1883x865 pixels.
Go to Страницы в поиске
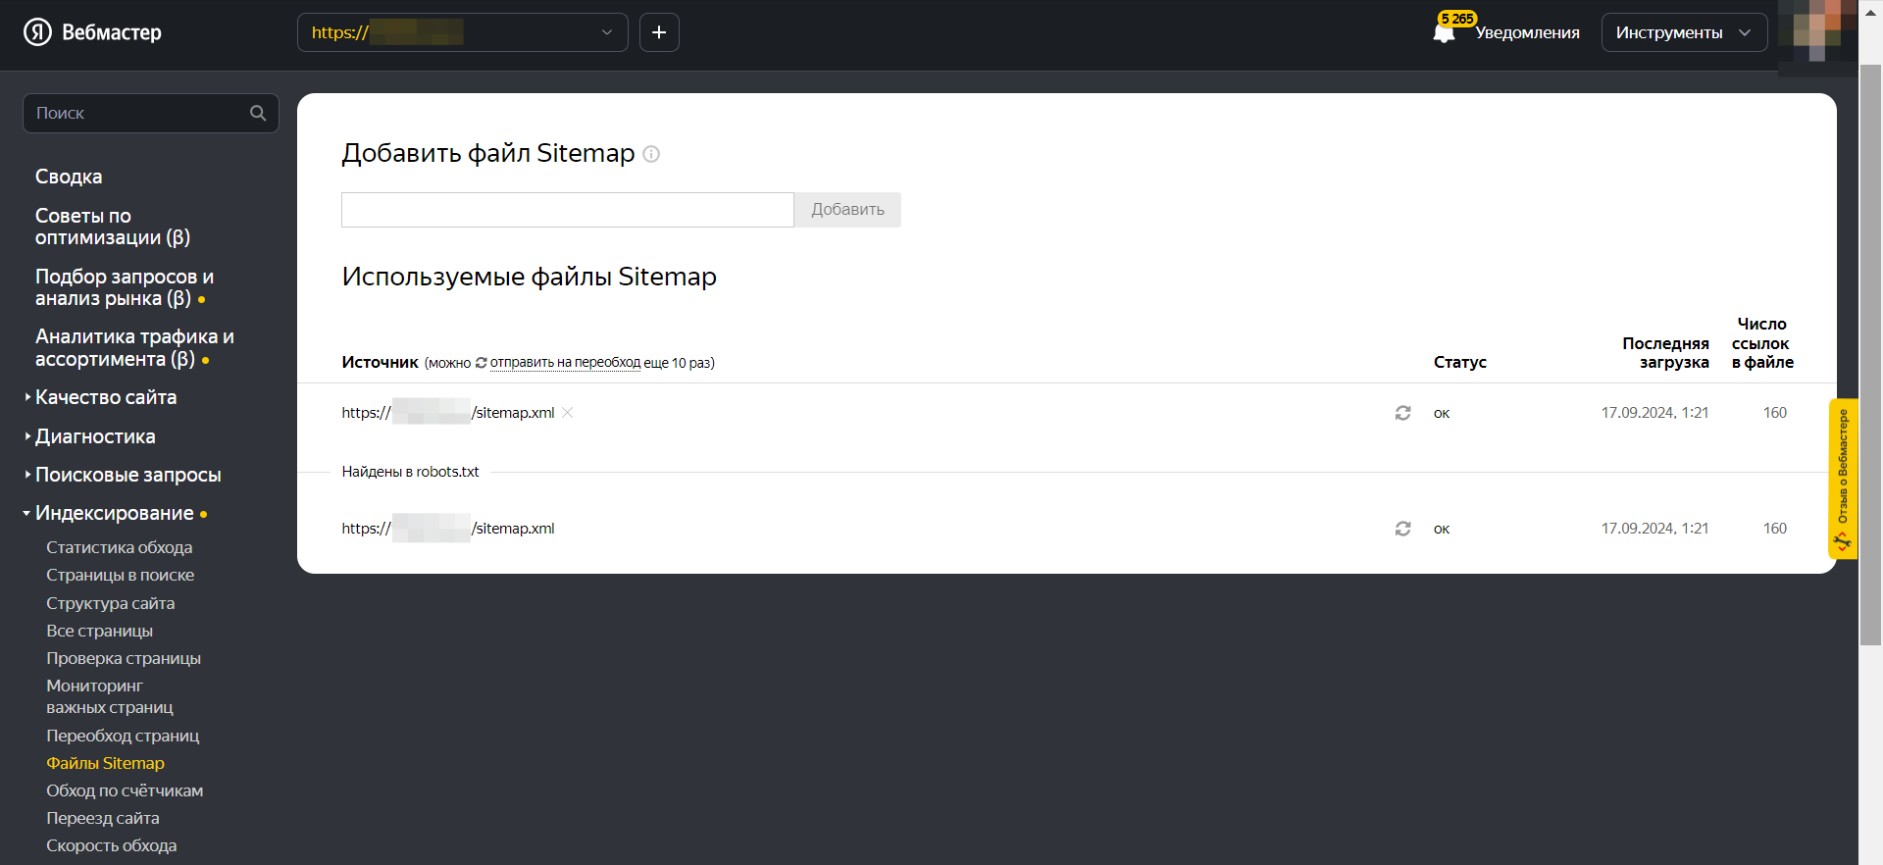coord(120,575)
